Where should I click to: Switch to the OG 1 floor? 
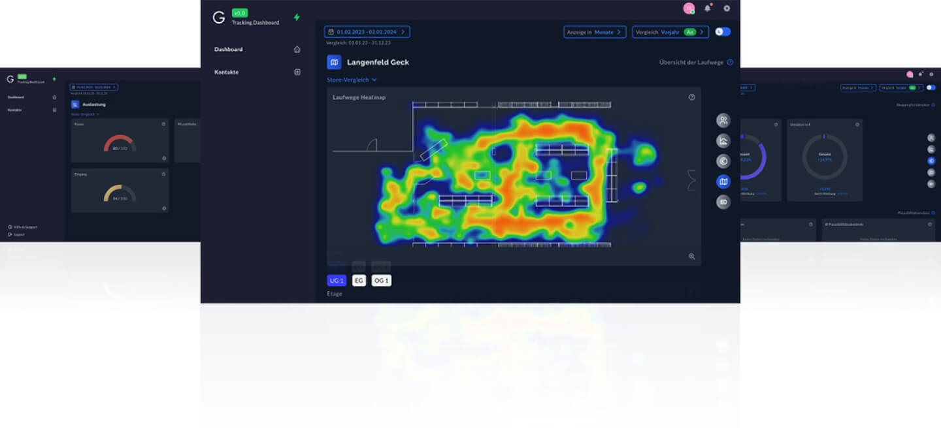pos(381,281)
